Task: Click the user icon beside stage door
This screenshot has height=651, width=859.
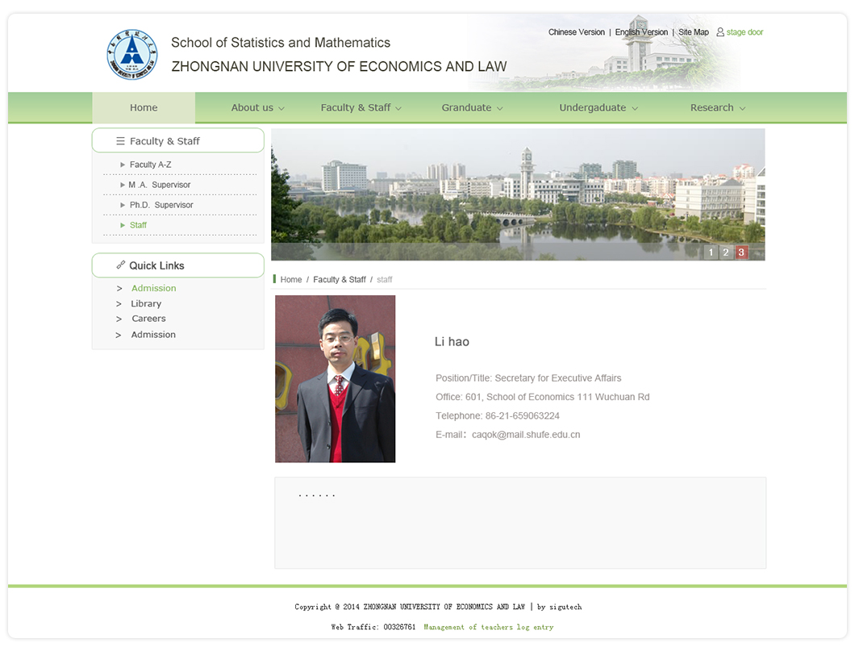Action: [719, 31]
